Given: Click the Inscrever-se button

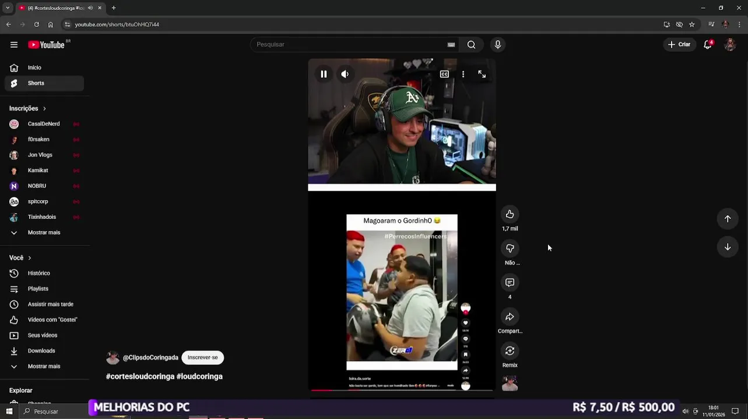Looking at the screenshot, I should click(202, 357).
